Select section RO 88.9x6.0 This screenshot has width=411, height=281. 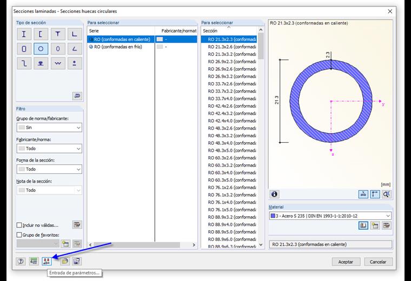[x=229, y=239]
